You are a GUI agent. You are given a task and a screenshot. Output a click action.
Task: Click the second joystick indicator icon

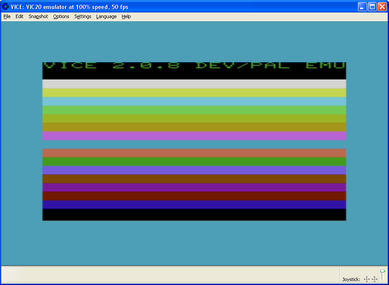pyautogui.click(x=375, y=279)
